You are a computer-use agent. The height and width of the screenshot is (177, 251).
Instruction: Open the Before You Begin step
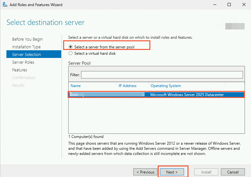coord(27,39)
